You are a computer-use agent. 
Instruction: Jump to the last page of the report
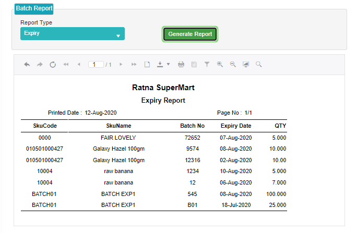pyautogui.click(x=134, y=64)
